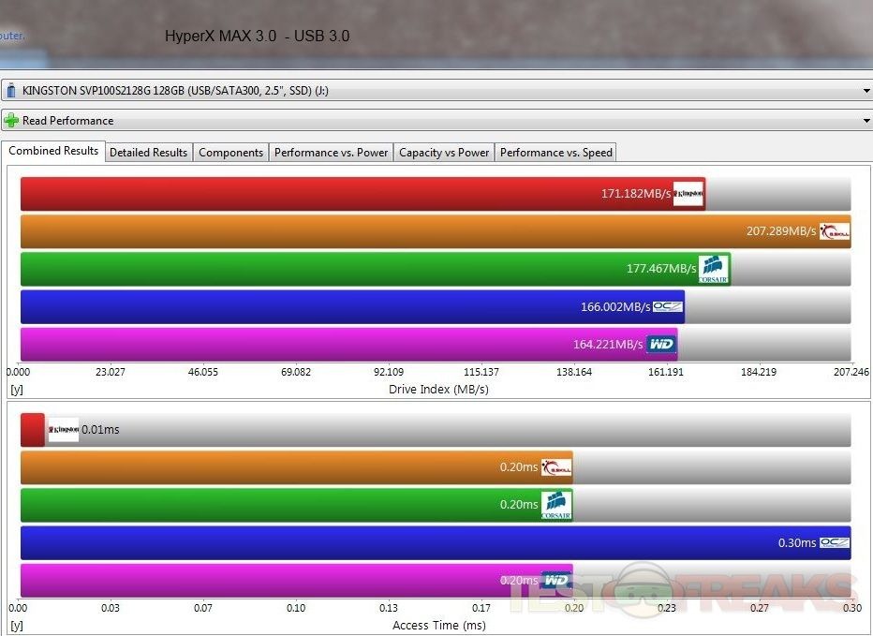
Task: Click the Kingston logo in access time chart
Action: click(x=63, y=430)
